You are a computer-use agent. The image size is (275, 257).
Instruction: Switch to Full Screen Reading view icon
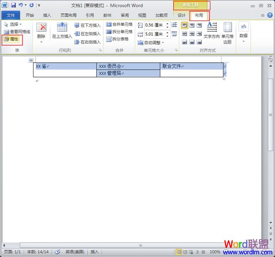(x=185, y=252)
